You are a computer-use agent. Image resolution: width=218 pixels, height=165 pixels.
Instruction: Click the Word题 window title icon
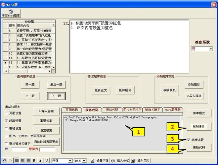pyautogui.click(x=3, y=5)
